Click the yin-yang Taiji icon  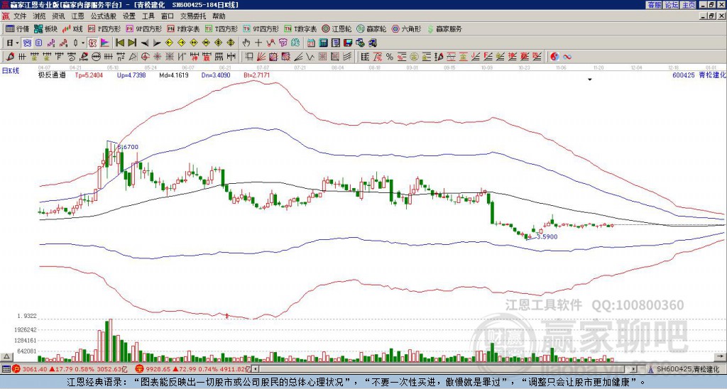(554, 57)
